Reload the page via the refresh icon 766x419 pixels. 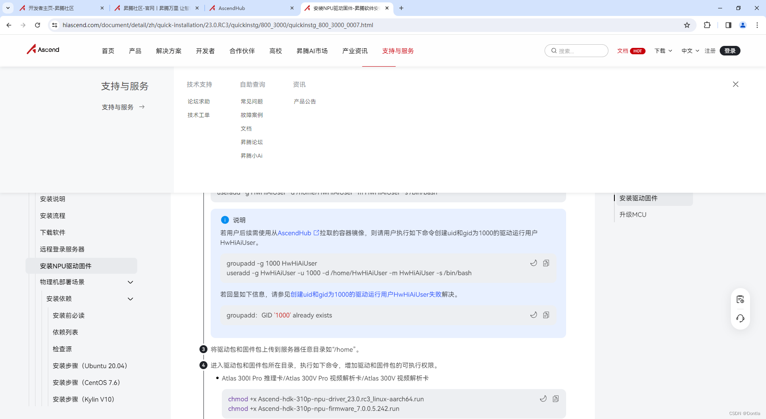[37, 25]
